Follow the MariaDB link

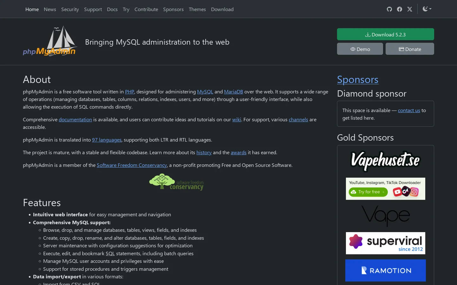tap(234, 92)
